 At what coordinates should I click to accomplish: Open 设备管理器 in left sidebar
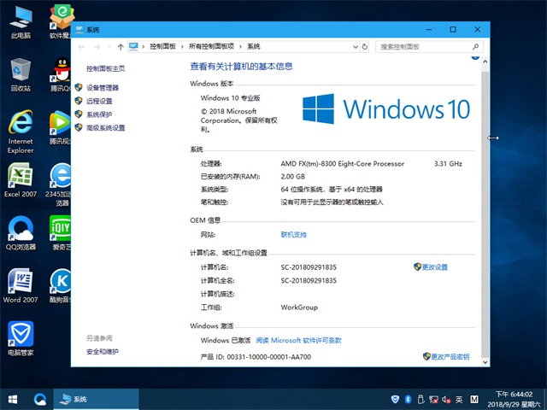click(103, 87)
